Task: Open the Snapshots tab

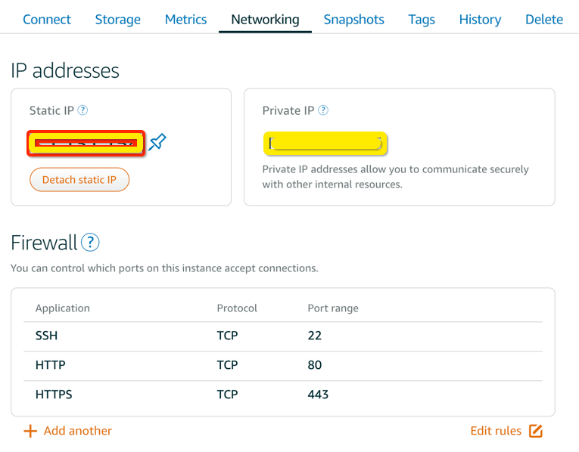Action: click(353, 19)
